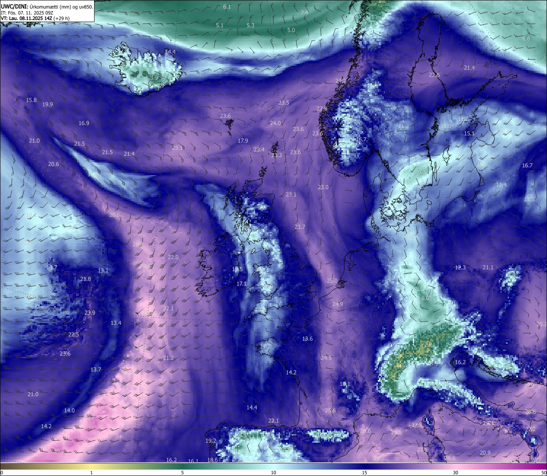Click the map value '23.7'
Screen dimensions: 547x476
tap(300, 227)
